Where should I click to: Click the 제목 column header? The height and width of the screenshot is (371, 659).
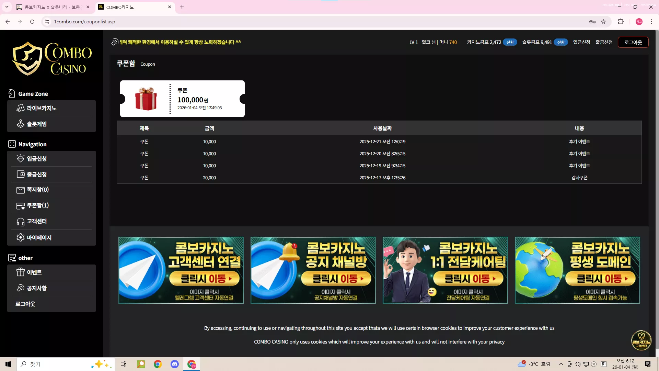(144, 128)
